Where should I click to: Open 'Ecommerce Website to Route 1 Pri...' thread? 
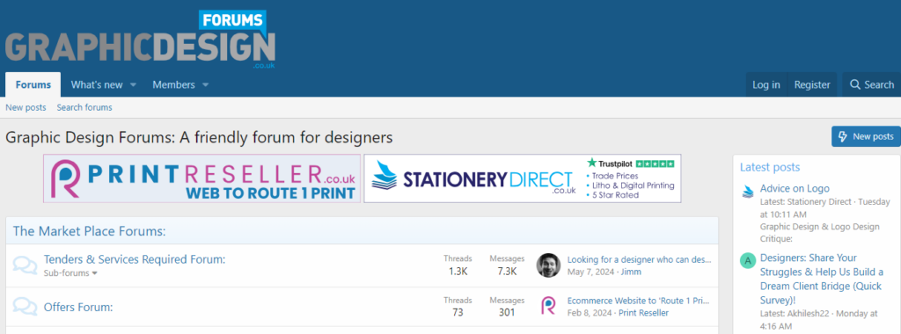pos(639,301)
